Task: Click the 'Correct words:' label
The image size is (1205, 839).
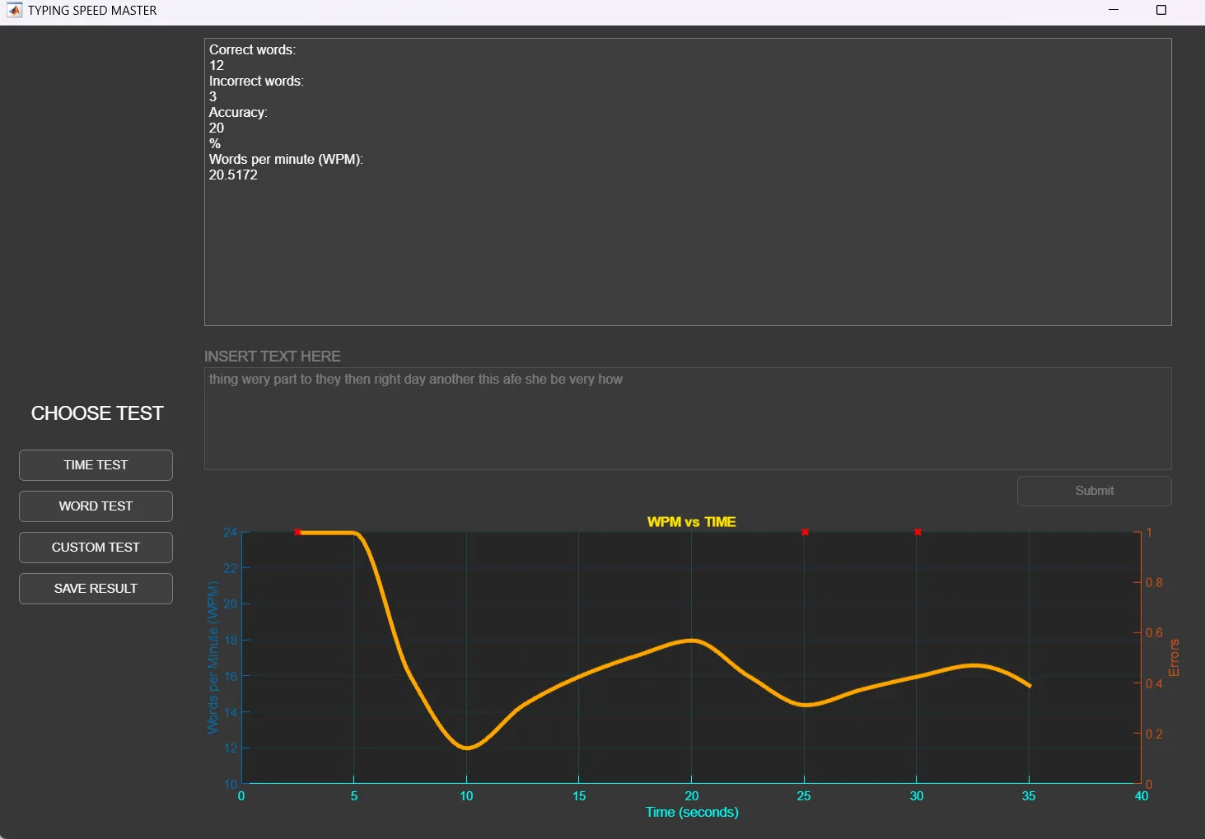Action: pyautogui.click(x=252, y=49)
